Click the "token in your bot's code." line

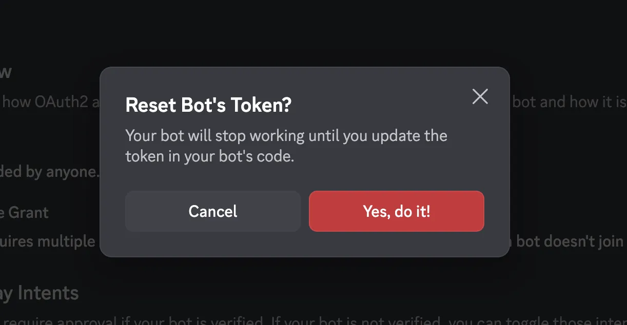[209, 156]
